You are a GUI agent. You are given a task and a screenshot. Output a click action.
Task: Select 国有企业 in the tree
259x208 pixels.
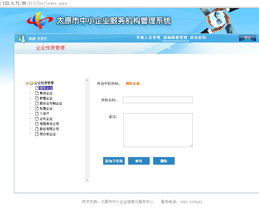click(46, 88)
